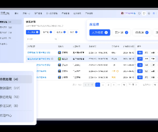Open the last top navigation menu item
Image resolution: width=158 pixels, height=132 pixels.
(x=89, y=13)
